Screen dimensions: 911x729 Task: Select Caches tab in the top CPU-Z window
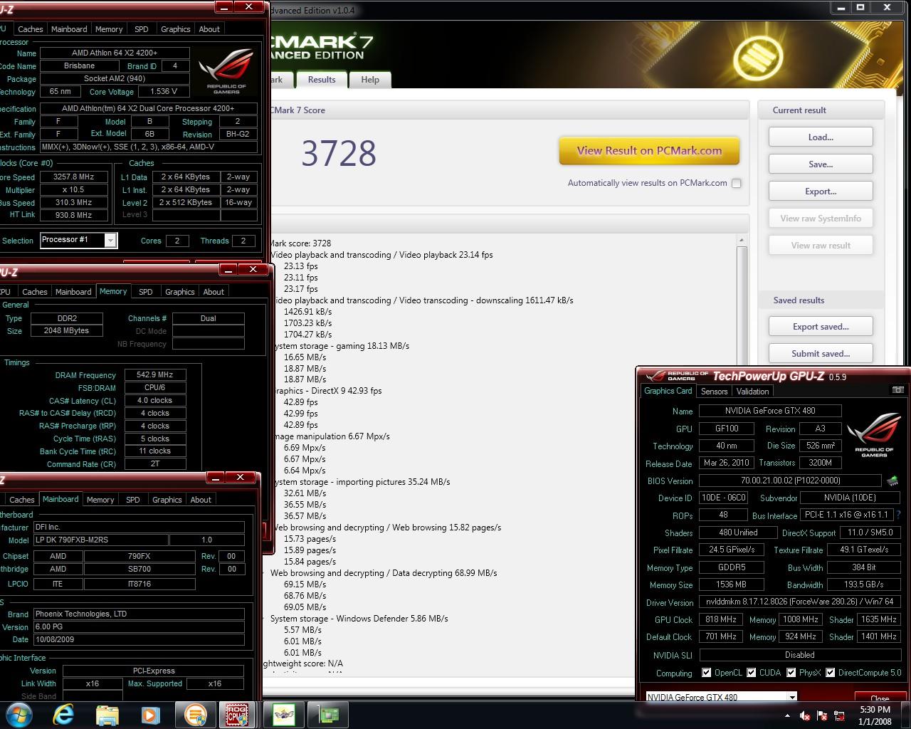[x=31, y=29]
